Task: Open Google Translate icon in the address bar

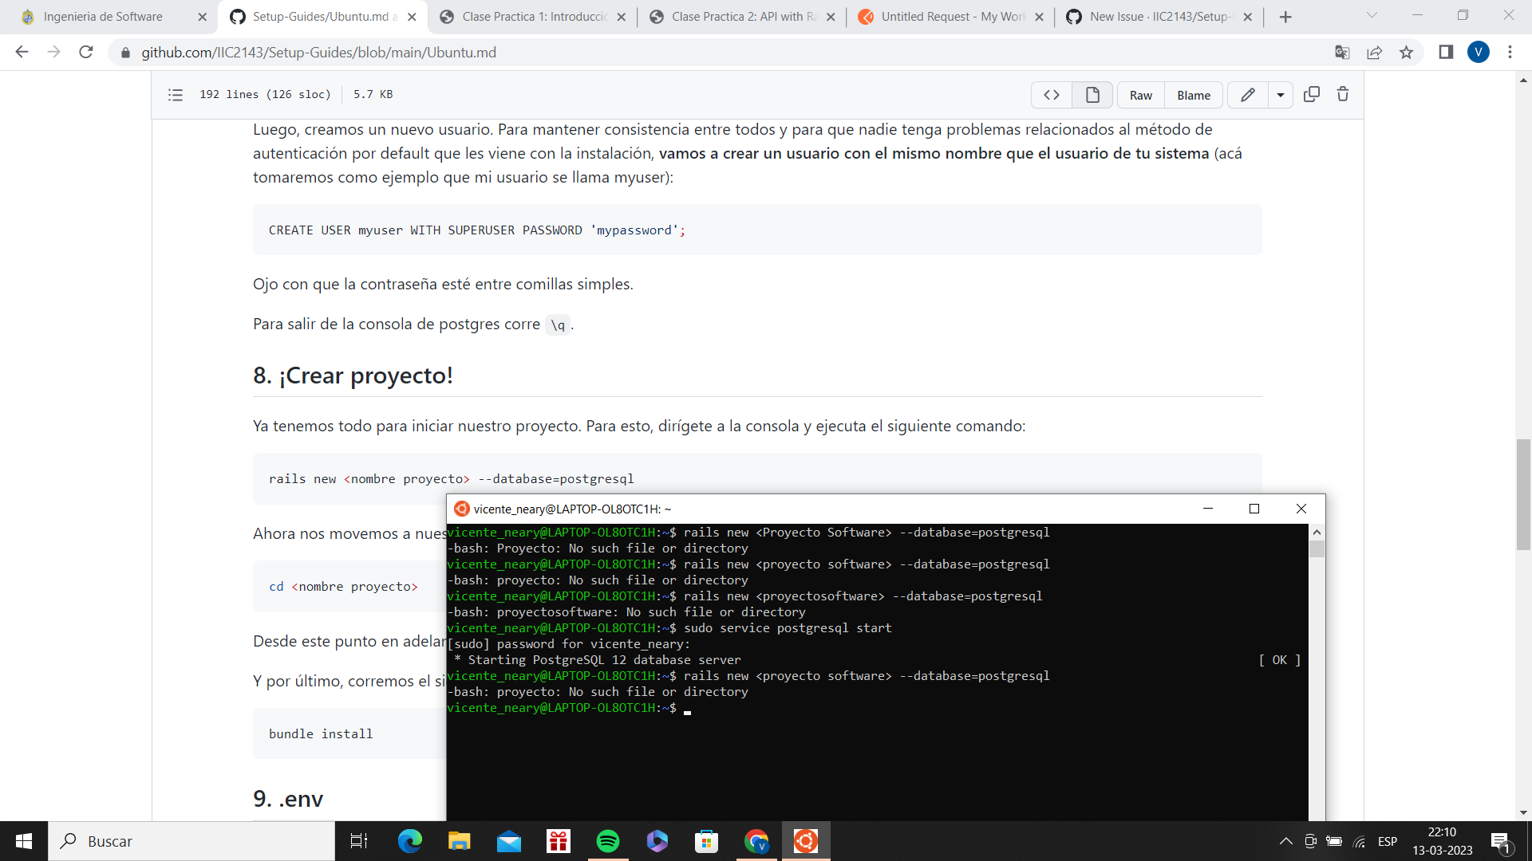Action: tap(1343, 53)
